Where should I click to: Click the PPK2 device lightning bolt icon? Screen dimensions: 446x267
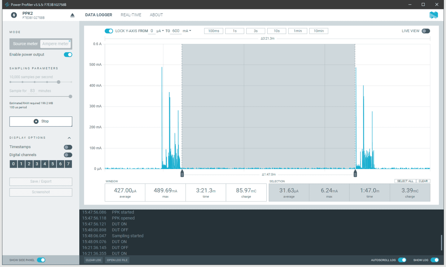click(x=14, y=15)
